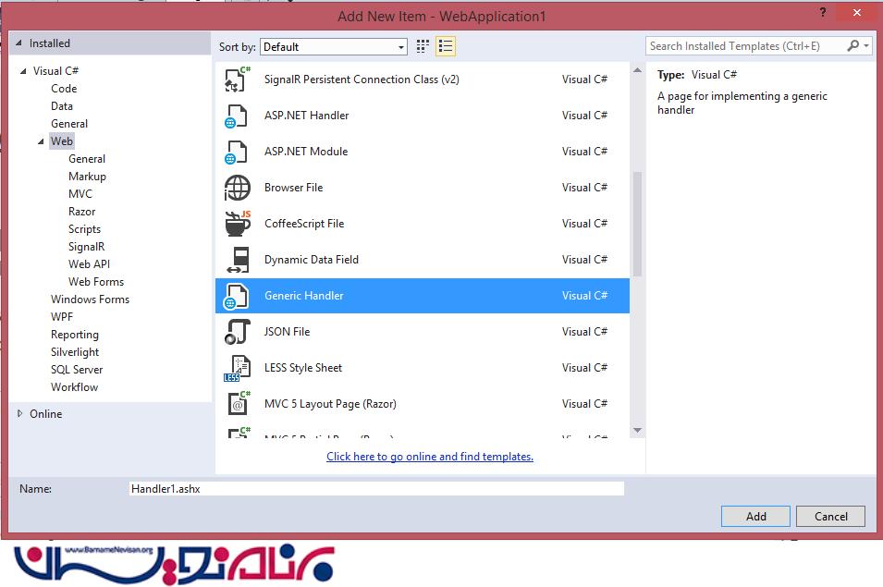Select SignalR Persistent Connection Class (v2) name
Viewport: 883px width, 587px height.
pyautogui.click(x=362, y=79)
